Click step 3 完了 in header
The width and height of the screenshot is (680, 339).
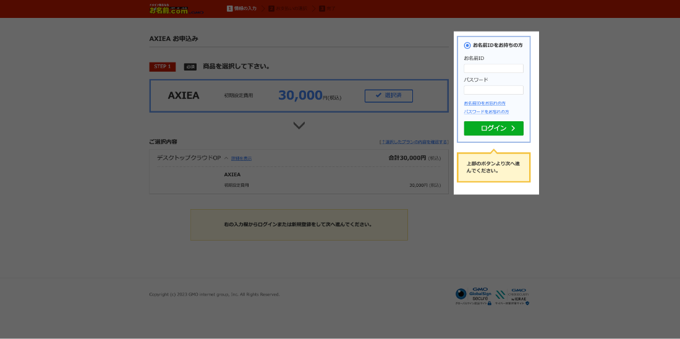327,9
